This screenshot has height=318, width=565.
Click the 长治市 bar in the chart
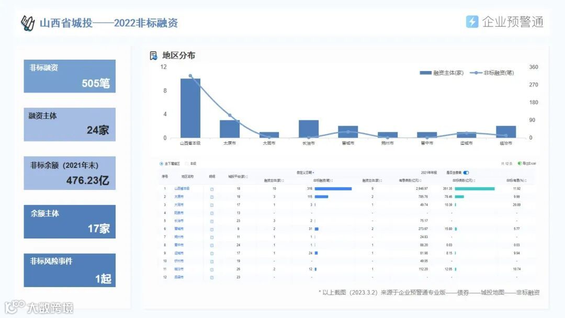click(309, 129)
